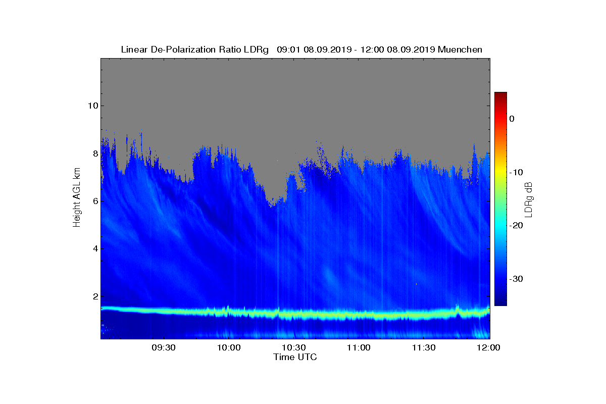This screenshot has height=404, width=606.
Task: Click the colorbar tick label -20
Action: [516, 226]
